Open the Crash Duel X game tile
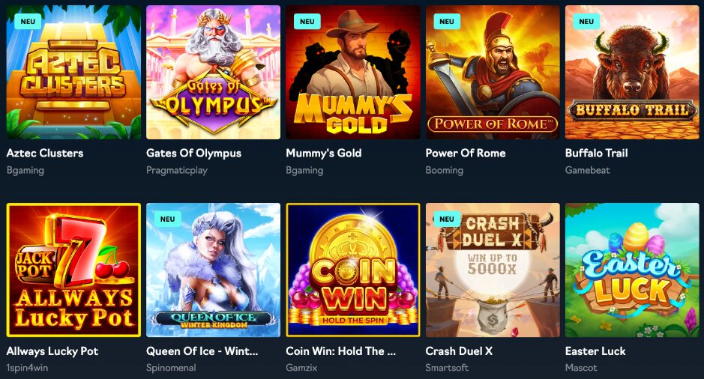704x379 pixels. coord(493,270)
